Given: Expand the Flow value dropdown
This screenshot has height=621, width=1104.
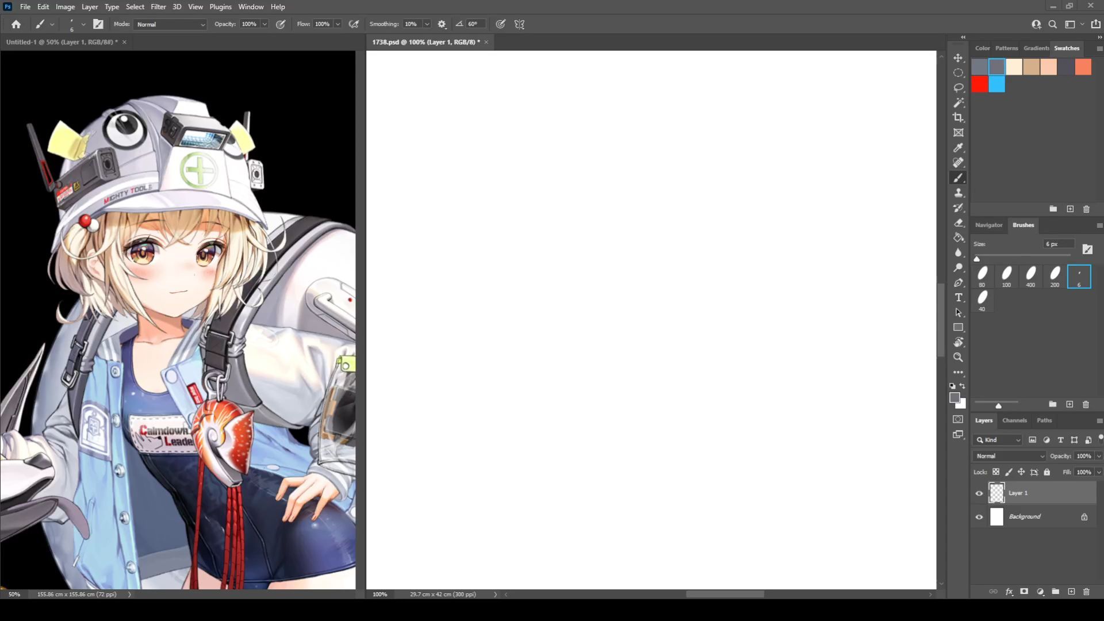Looking at the screenshot, I should point(338,24).
